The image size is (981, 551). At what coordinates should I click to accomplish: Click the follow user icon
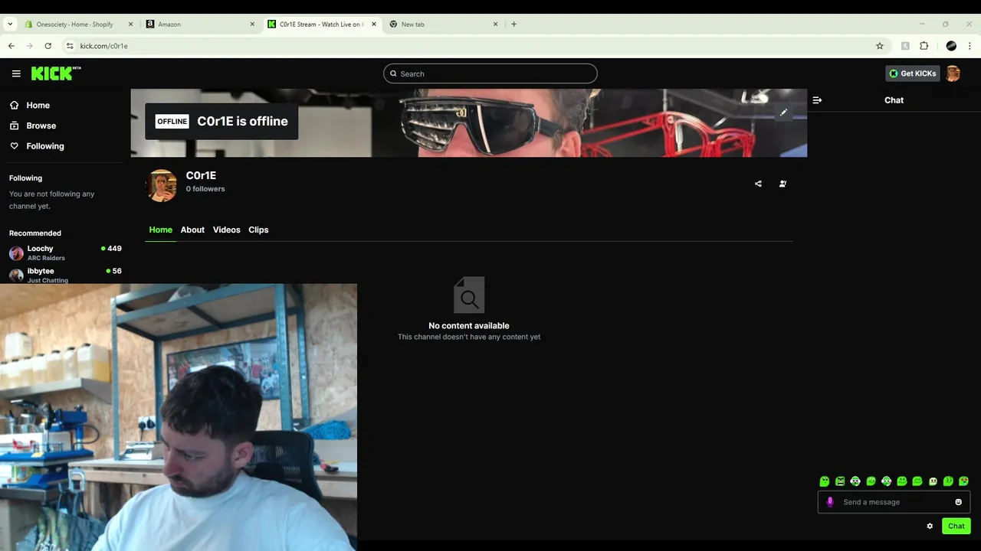[783, 184]
